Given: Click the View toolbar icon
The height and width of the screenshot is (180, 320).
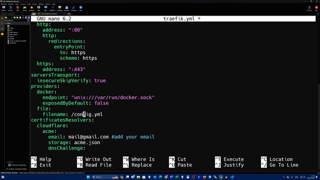Looking at the screenshot, I should coord(38,8).
